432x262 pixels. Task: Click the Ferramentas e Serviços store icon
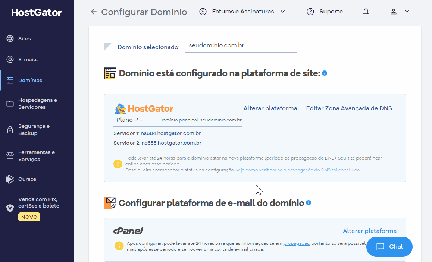(10, 156)
